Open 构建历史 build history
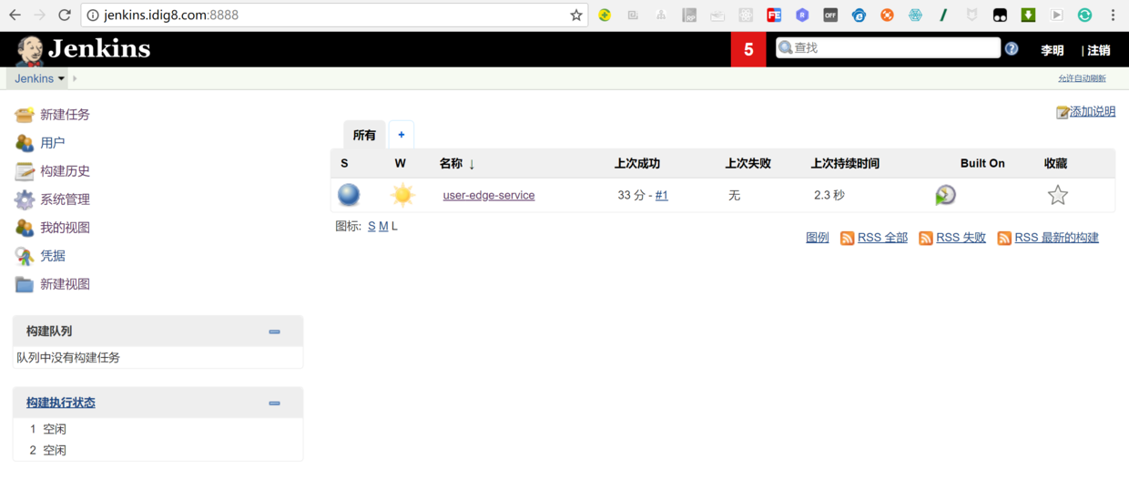 [65, 171]
